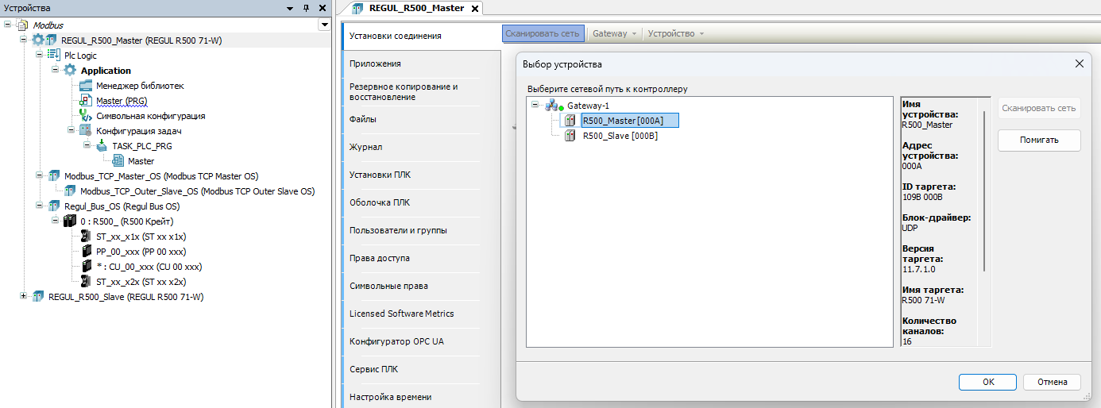Click the Modbus_TCP_Outer_Slave_OS device icon

tap(70, 191)
